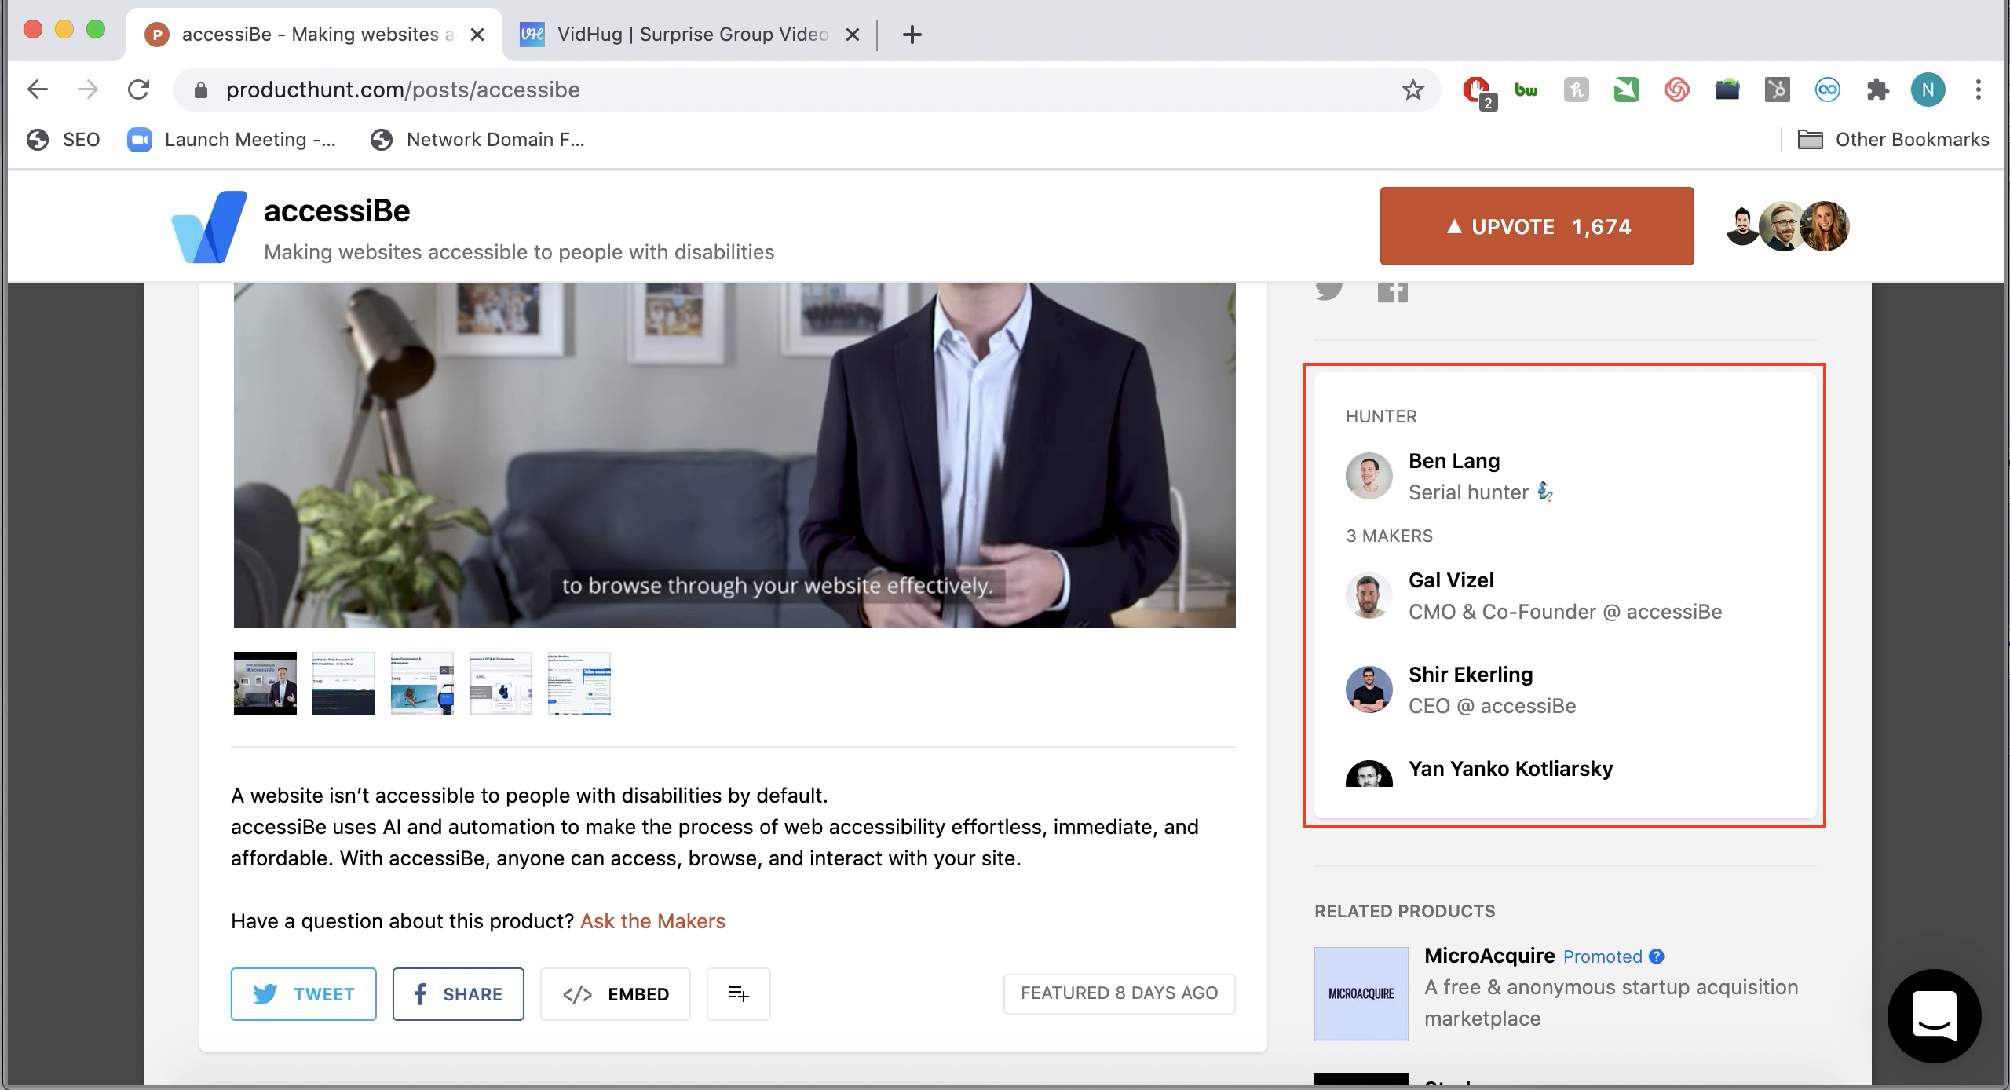The image size is (2010, 1090).
Task: Close the VidHug tab
Action: coord(853,35)
